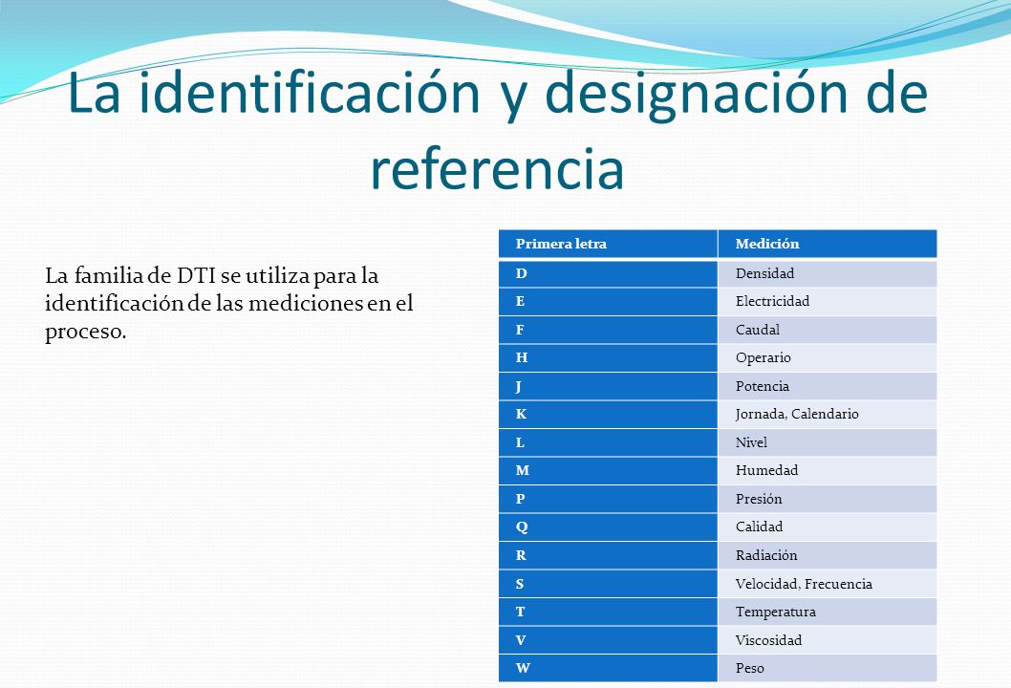
Task: Click the 'Electricidad' cell
Action: click(828, 301)
